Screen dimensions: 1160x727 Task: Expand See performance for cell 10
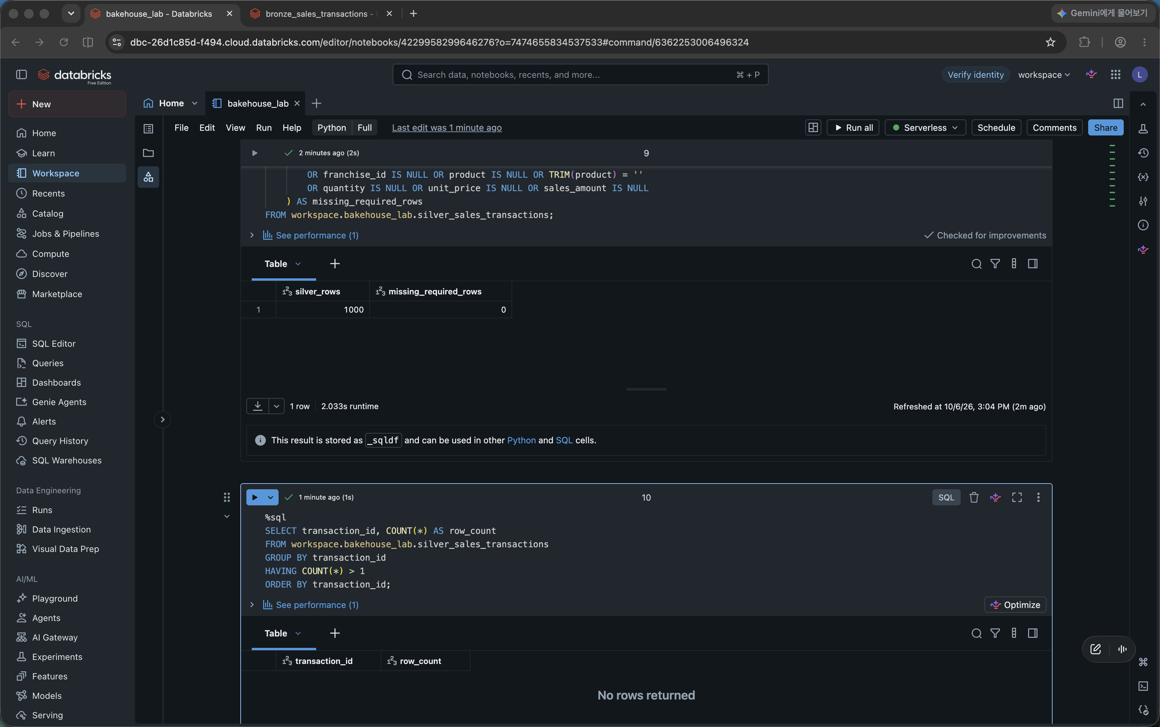pos(311,605)
